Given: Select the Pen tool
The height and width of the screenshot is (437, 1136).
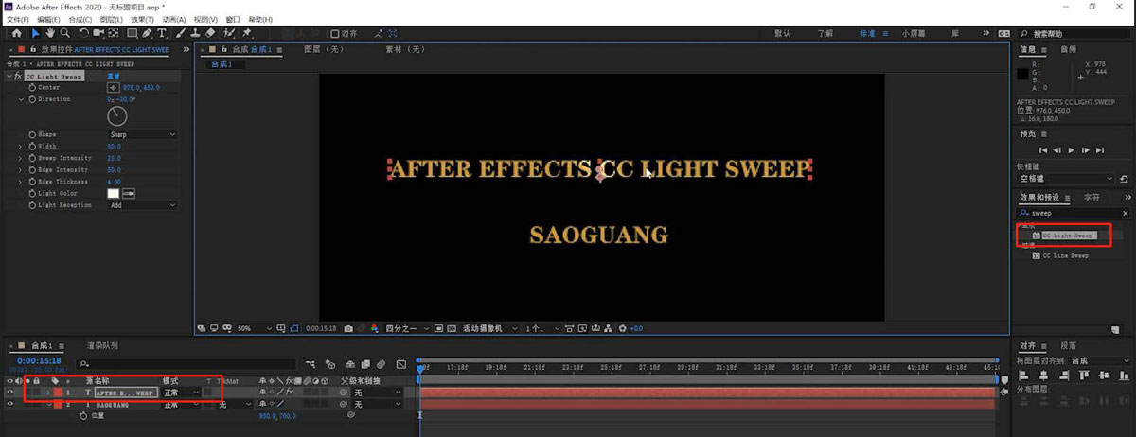Looking at the screenshot, I should click(x=149, y=33).
